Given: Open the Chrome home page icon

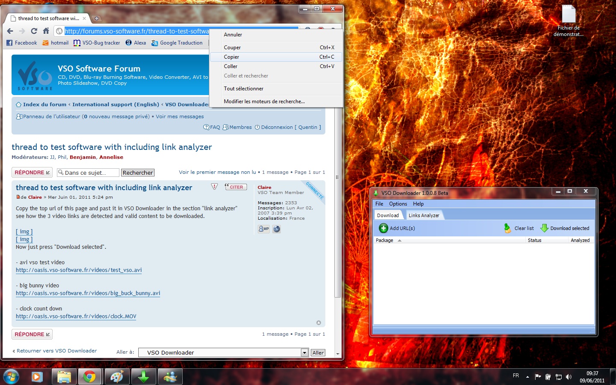Looking at the screenshot, I should tap(46, 31).
